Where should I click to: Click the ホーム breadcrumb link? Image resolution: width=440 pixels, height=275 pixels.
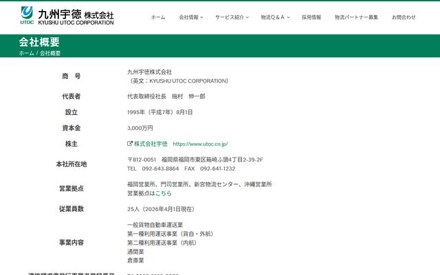click(x=26, y=53)
